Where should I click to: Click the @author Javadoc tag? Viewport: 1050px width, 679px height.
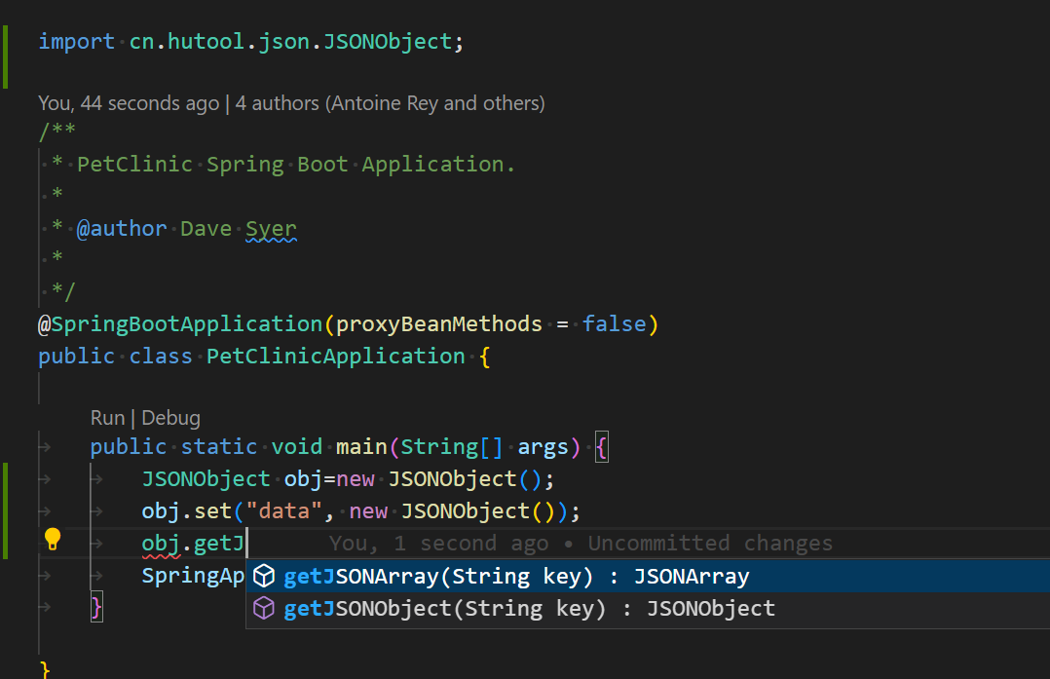point(122,228)
